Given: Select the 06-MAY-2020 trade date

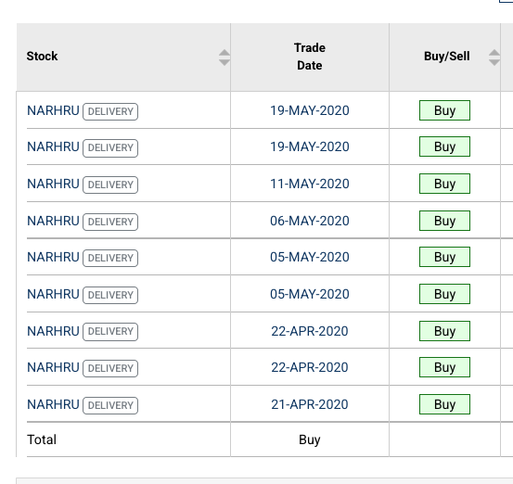Looking at the screenshot, I should pos(310,221).
